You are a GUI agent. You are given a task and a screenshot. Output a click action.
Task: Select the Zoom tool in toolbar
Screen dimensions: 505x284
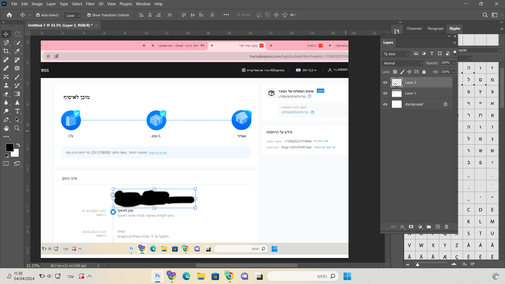tap(17, 128)
